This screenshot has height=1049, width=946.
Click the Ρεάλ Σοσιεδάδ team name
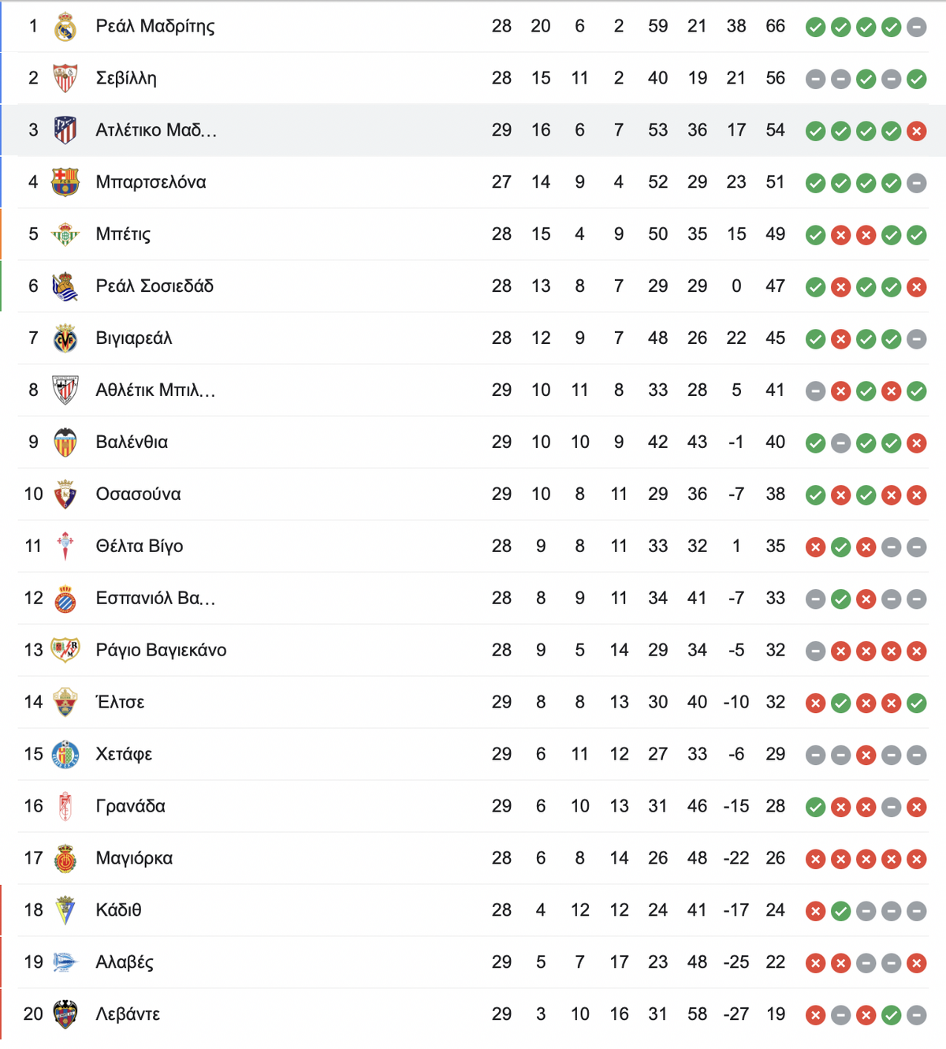[x=155, y=286]
